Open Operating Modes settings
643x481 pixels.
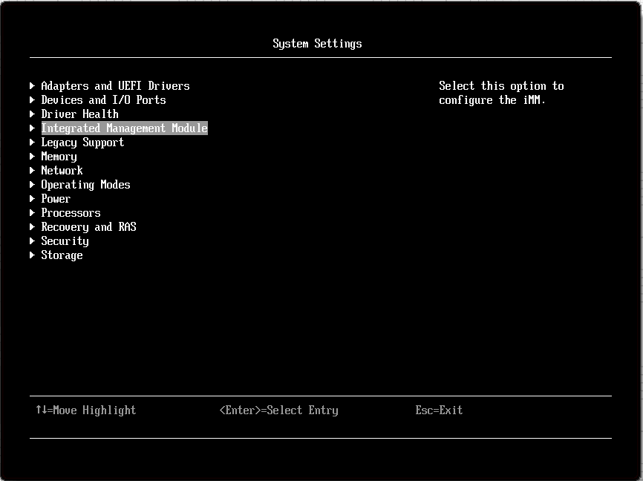point(85,184)
